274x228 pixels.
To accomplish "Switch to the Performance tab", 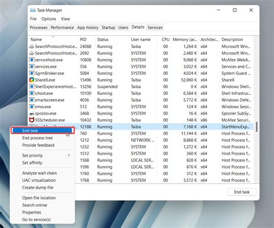I will (x=62, y=28).
